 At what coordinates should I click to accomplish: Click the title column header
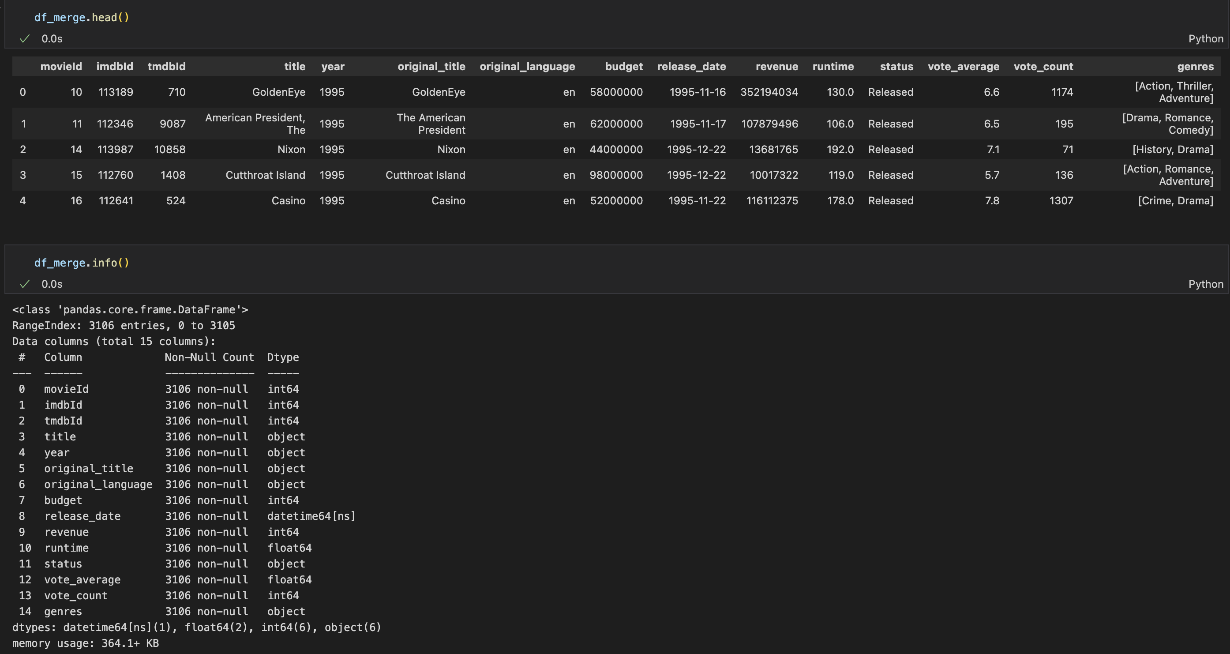pos(295,66)
